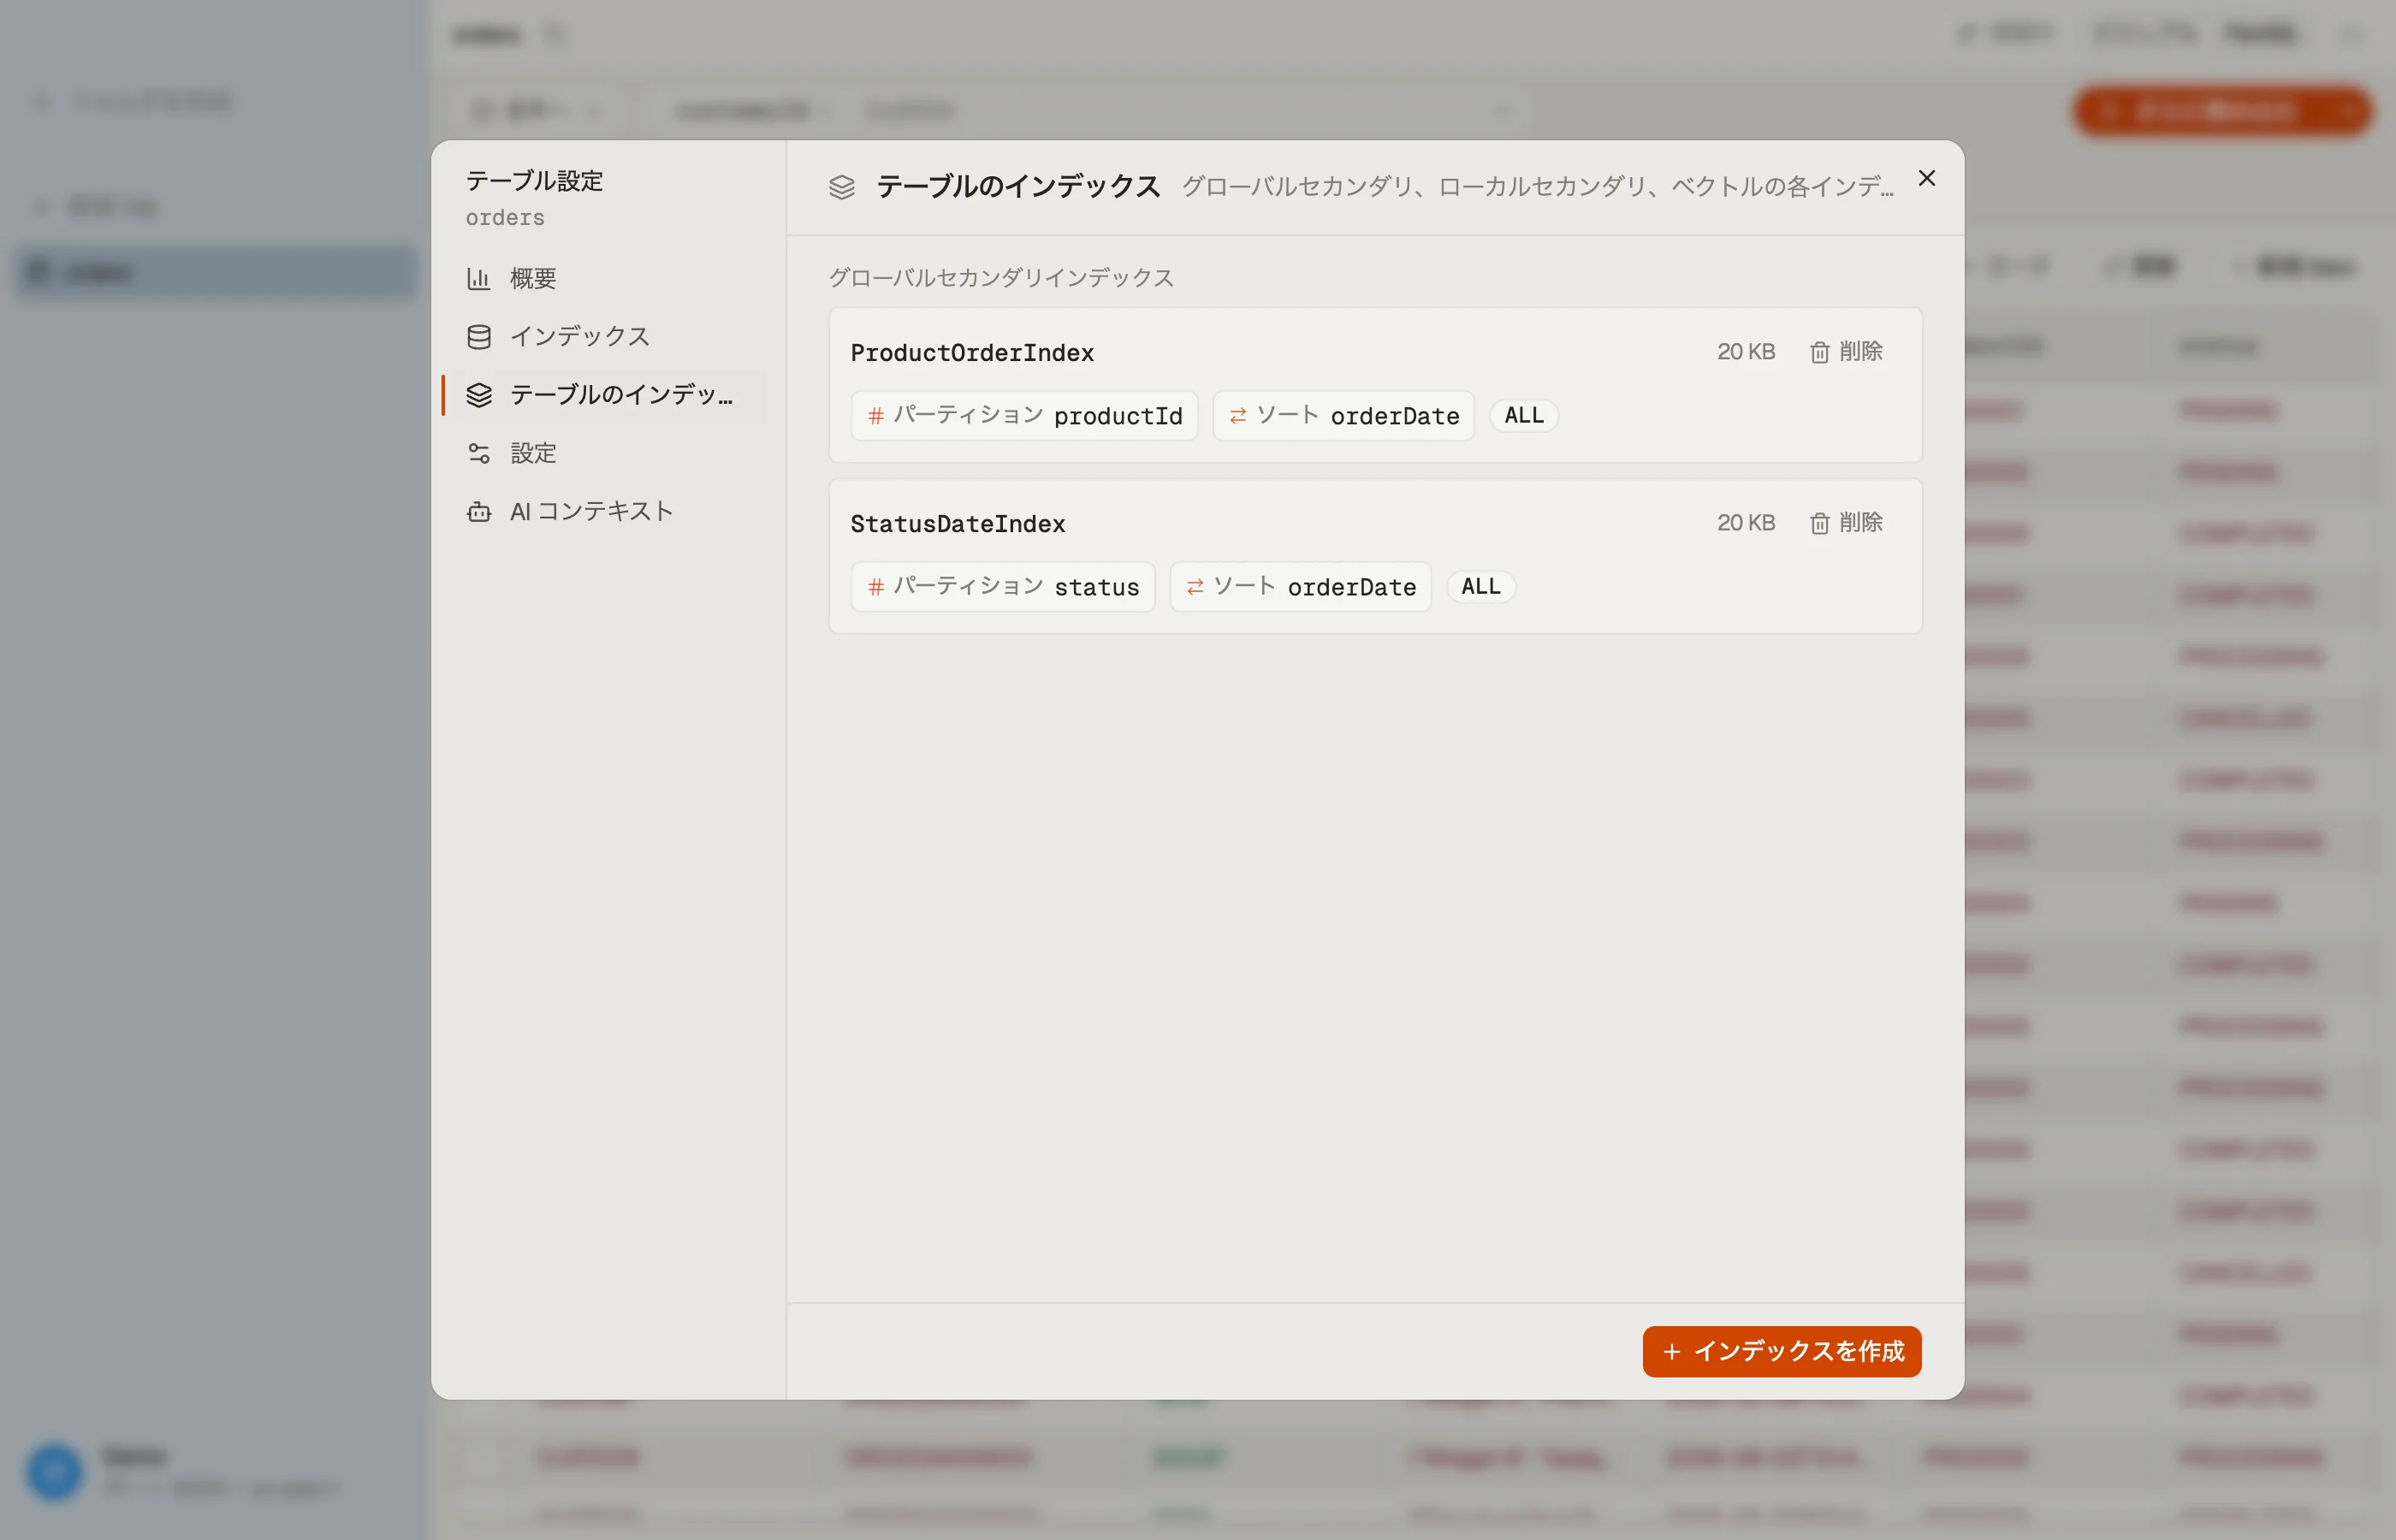Image resolution: width=2396 pixels, height=1540 pixels.
Task: Click the robot icon beside AI コンテキスト
Action: (479, 511)
